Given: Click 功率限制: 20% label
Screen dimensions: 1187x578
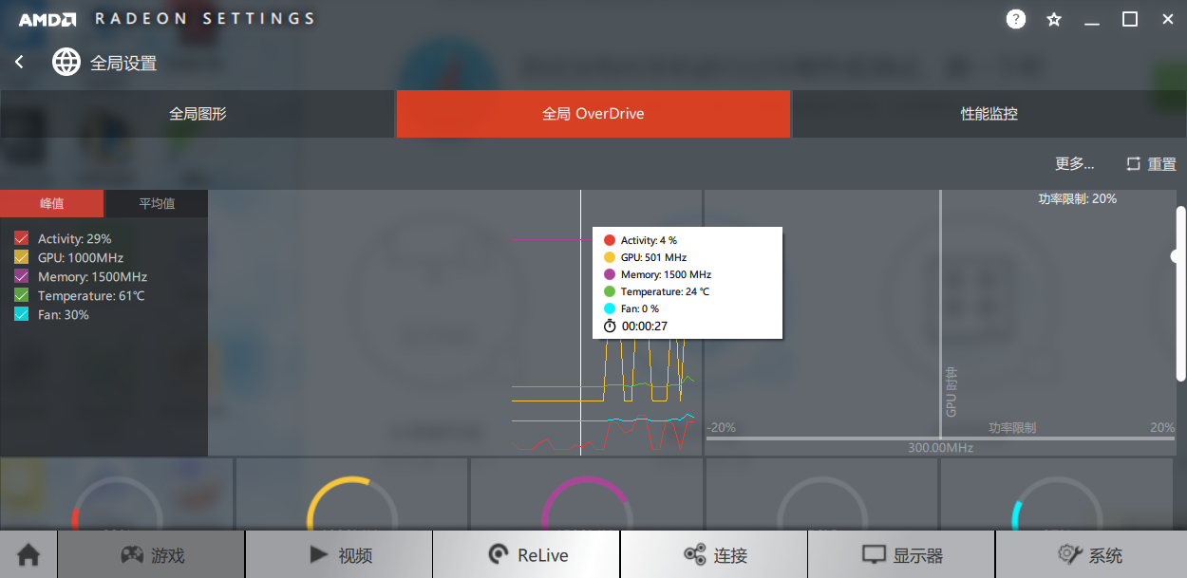Looking at the screenshot, I should (x=1078, y=199).
